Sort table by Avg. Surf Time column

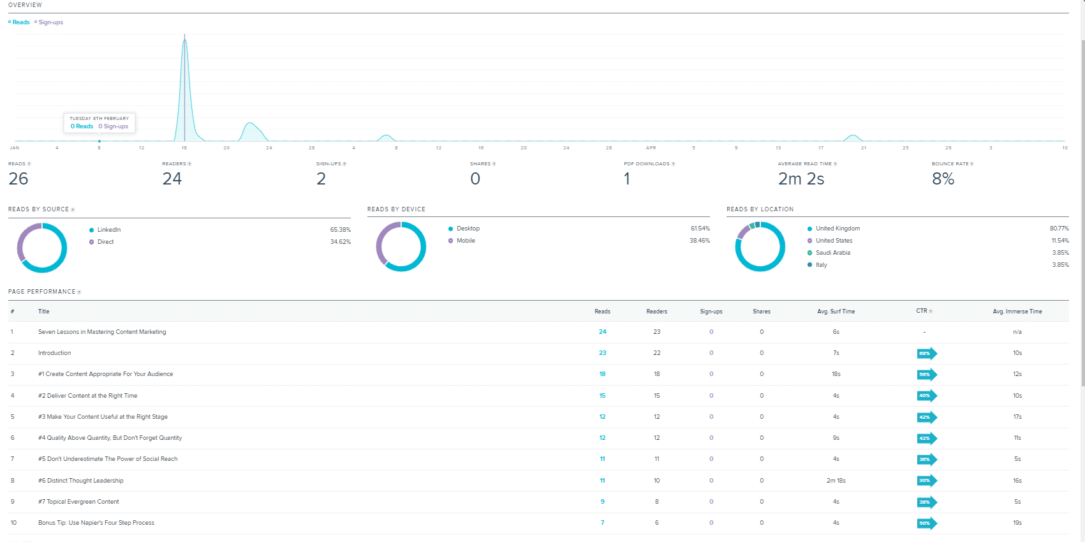point(836,312)
